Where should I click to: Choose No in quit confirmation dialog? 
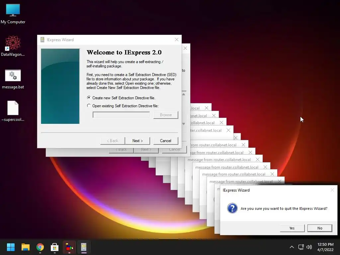pos(320,228)
